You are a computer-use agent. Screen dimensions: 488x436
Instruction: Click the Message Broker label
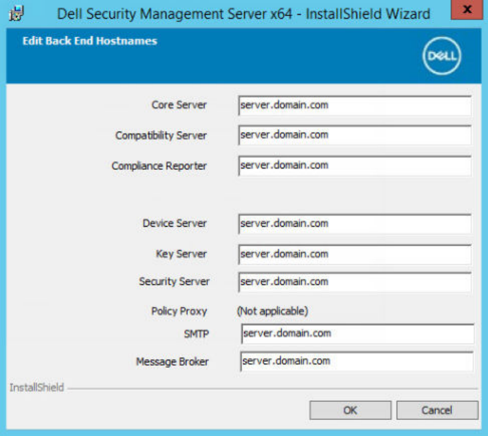(172, 361)
